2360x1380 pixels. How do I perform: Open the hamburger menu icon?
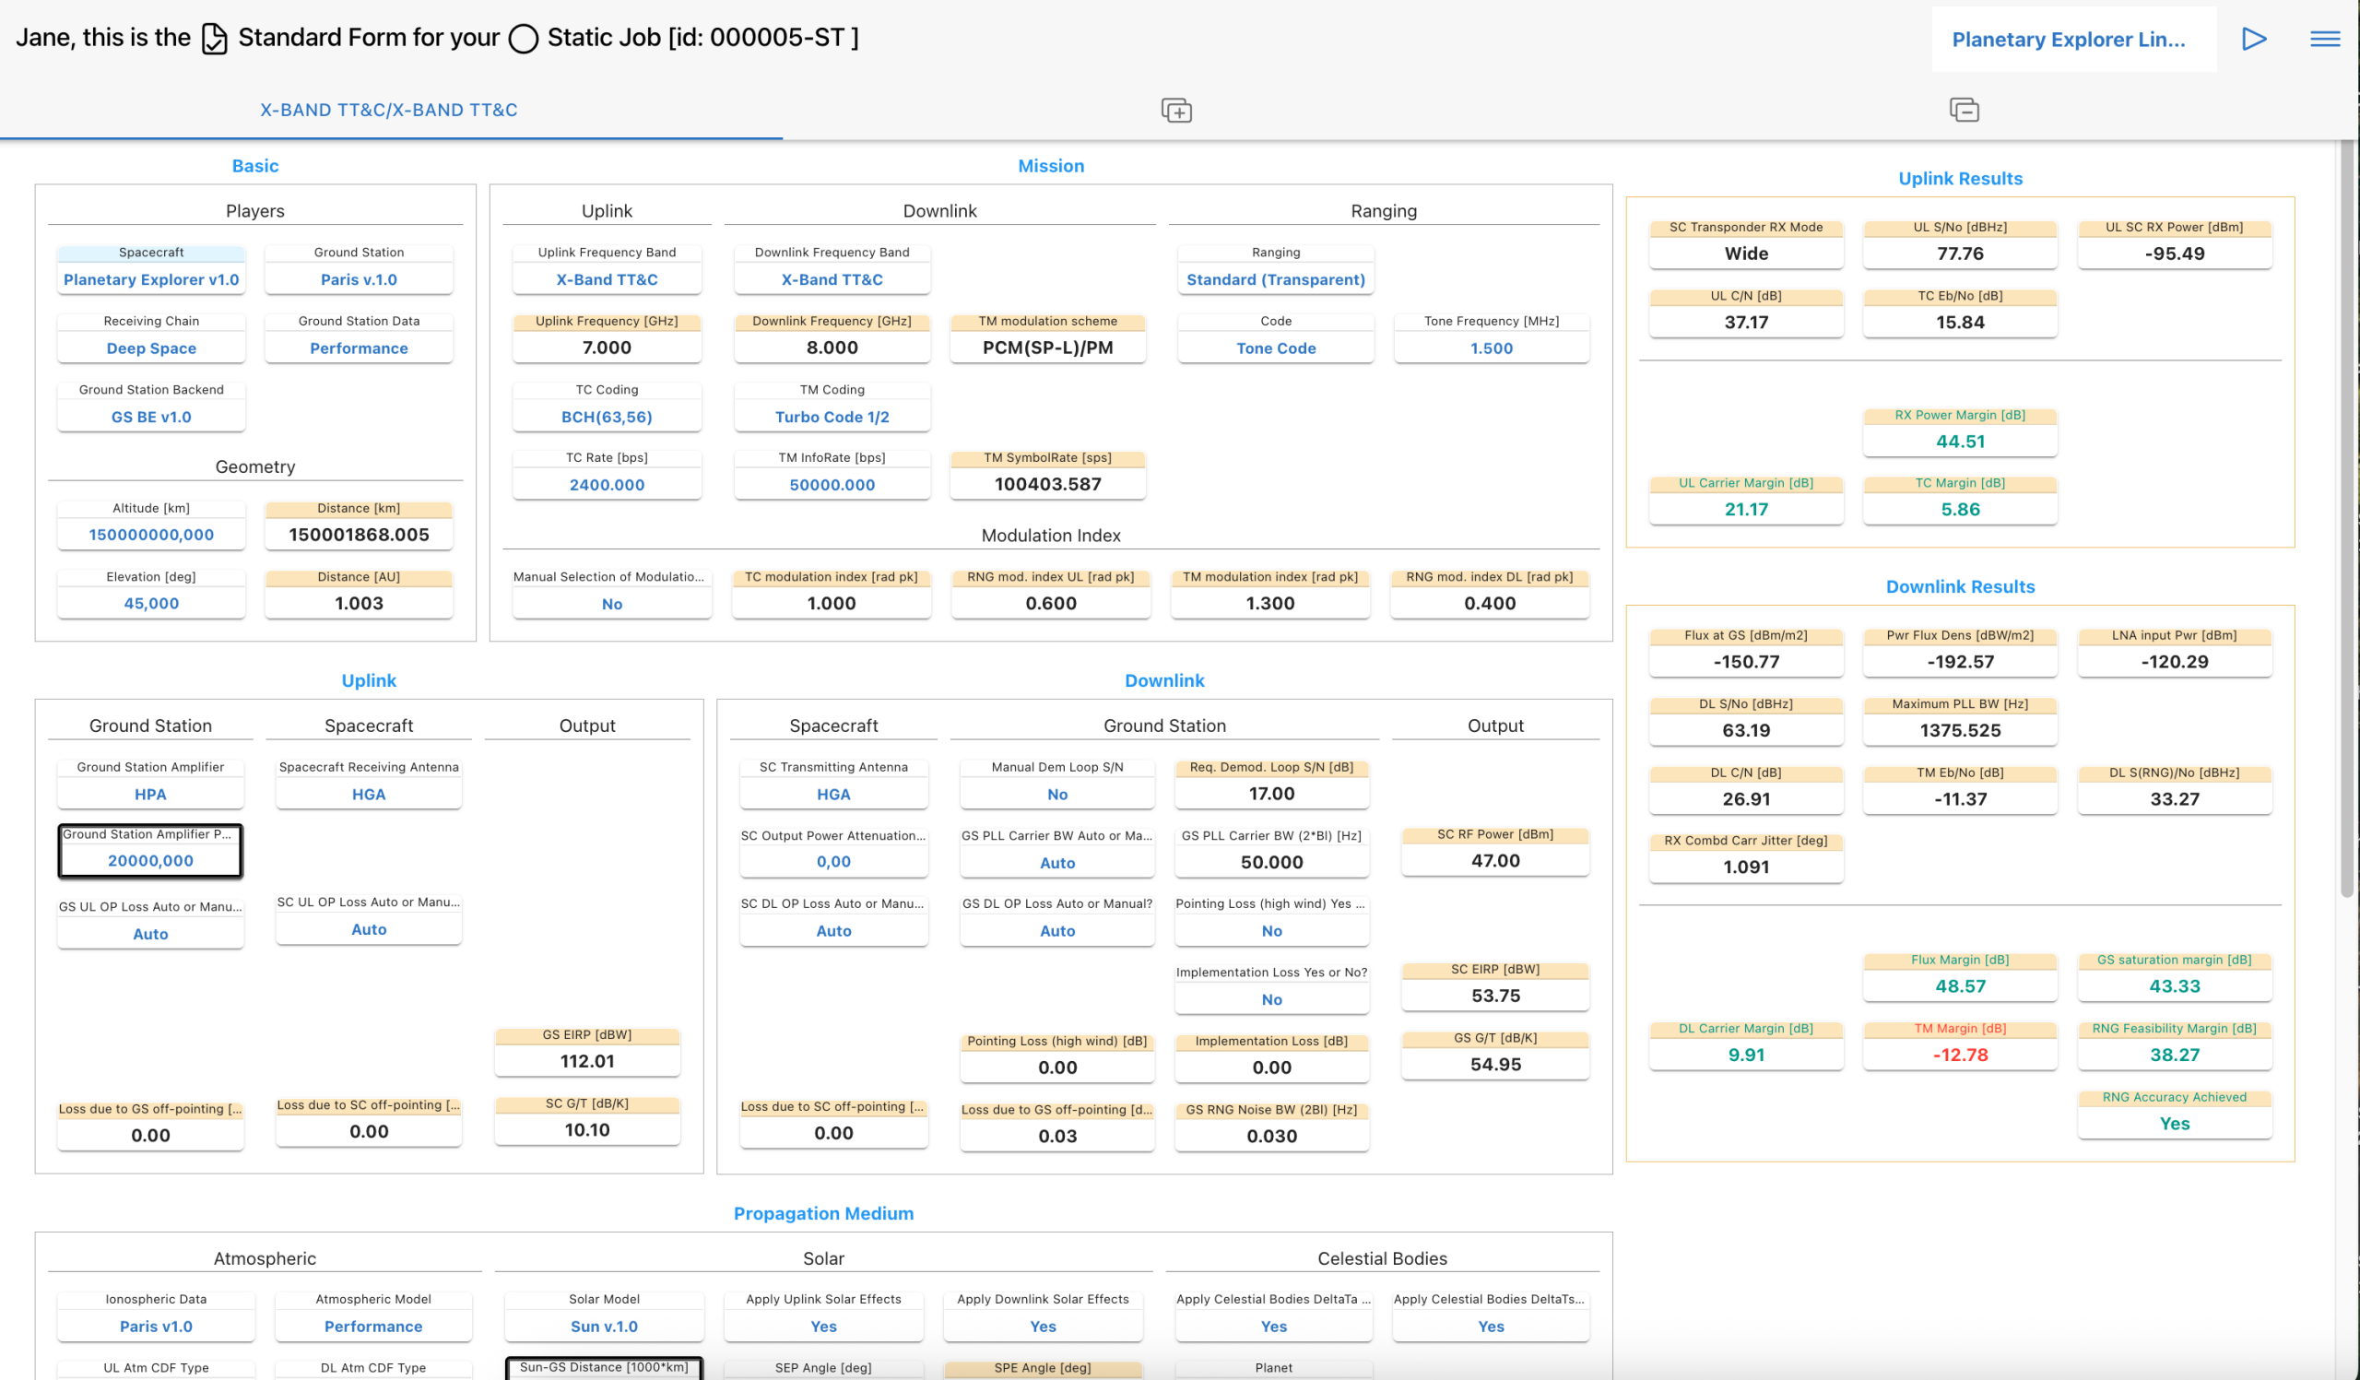(2324, 40)
